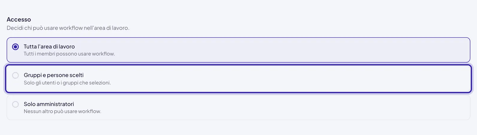The width and height of the screenshot is (477, 135).
Task: Select the highlighted workspace-wide access card
Action: tap(238, 50)
